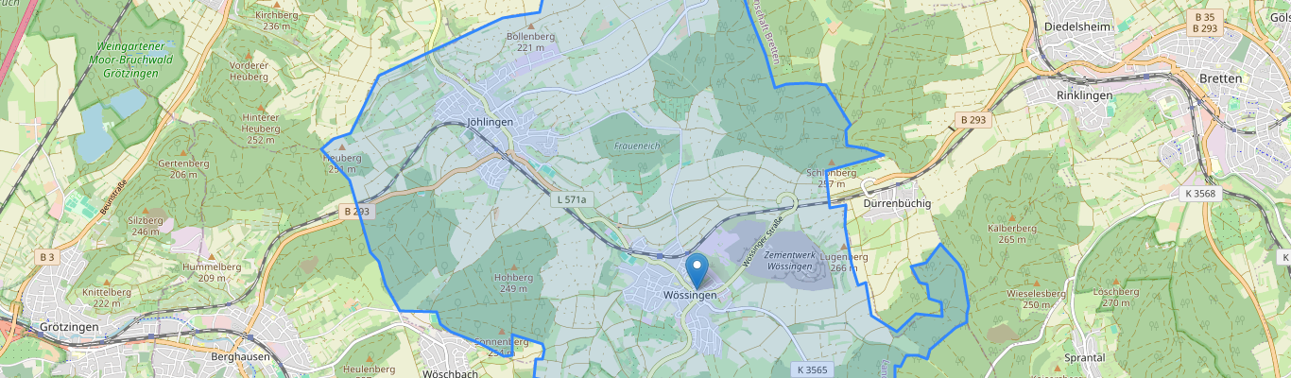Viewport: 1291px width, 378px height.
Task: Click the Bollenberg summit triangle icon
Action: (530, 26)
